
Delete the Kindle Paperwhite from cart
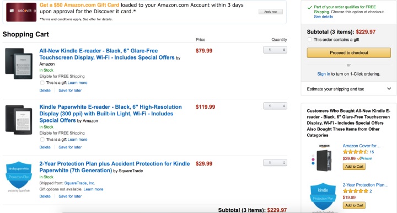click(x=45, y=147)
